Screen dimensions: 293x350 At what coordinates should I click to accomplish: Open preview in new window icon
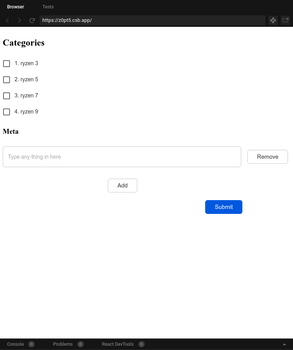tap(285, 20)
